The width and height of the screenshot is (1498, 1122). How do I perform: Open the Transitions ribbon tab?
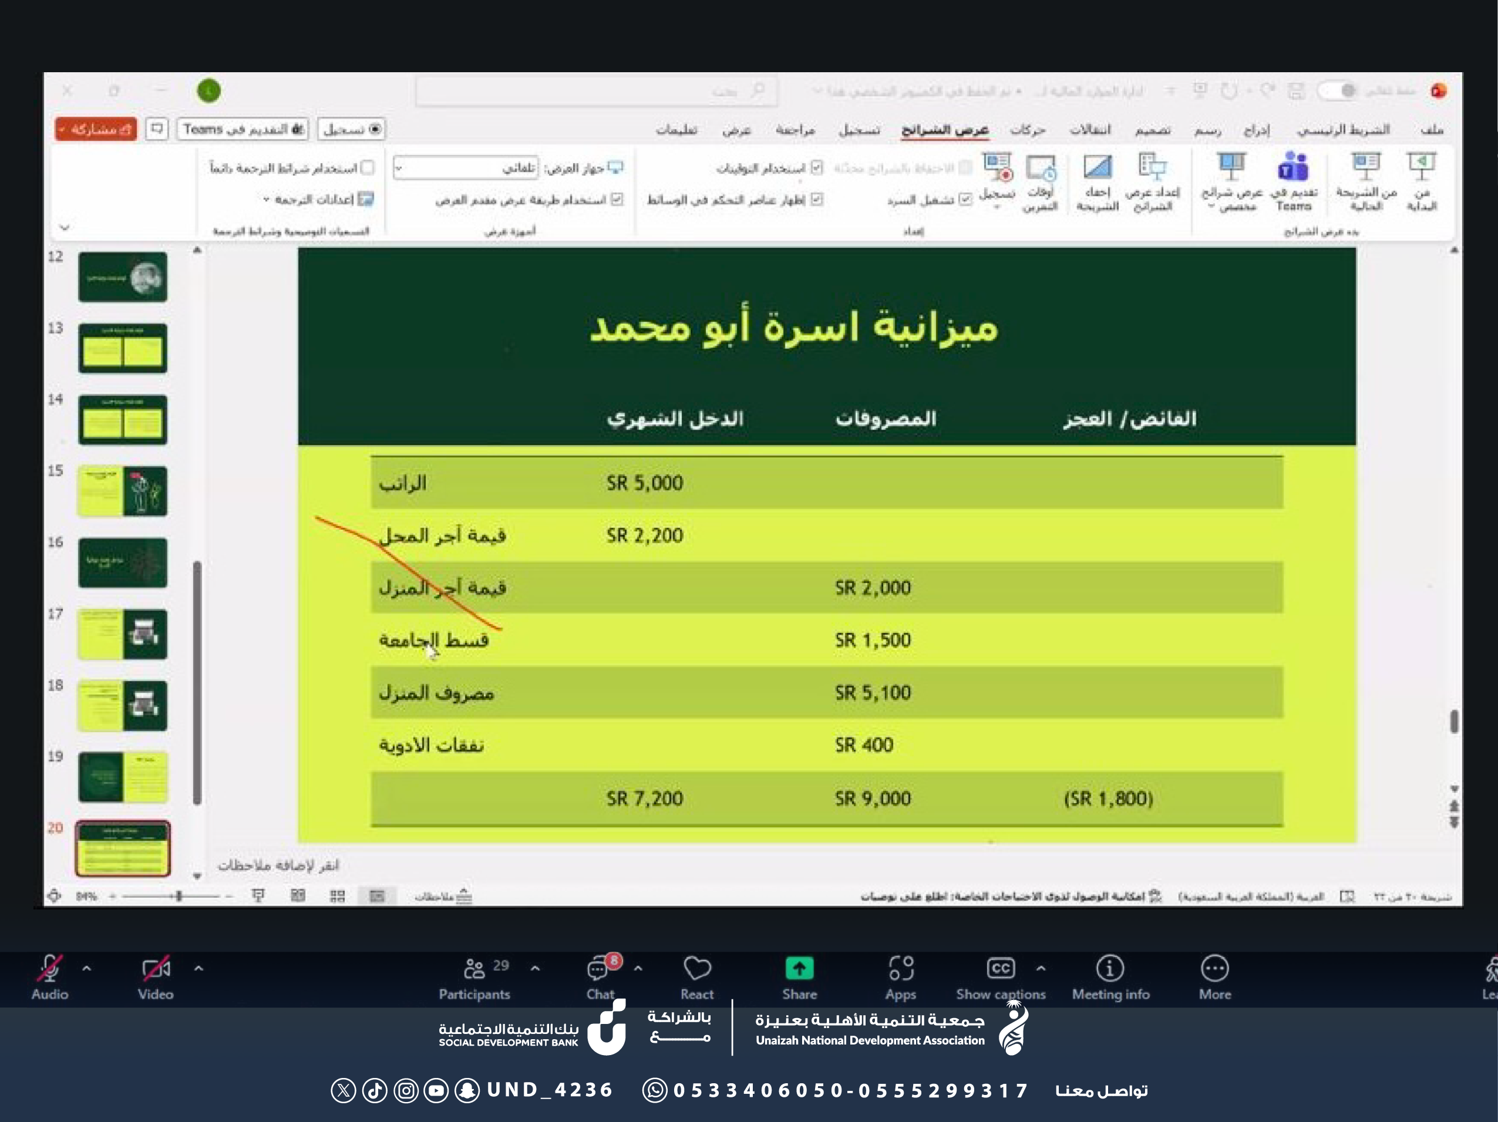(1090, 130)
